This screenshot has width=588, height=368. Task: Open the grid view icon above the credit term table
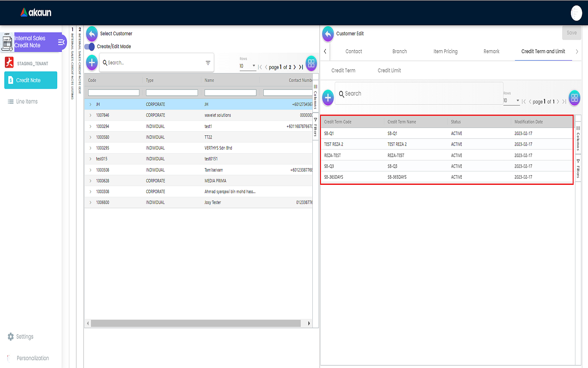tap(574, 98)
